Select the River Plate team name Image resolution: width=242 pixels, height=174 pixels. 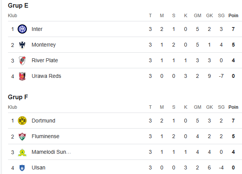tap(45, 60)
